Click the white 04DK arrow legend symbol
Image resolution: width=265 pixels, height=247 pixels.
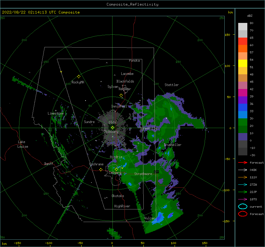click(x=243, y=170)
